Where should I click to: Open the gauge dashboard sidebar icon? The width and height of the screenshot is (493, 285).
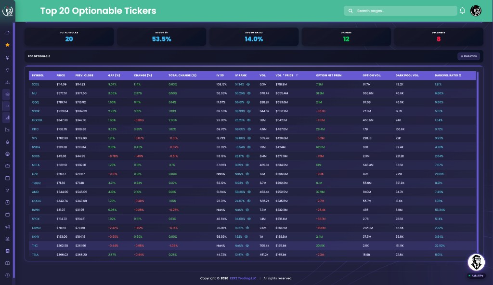(8, 154)
